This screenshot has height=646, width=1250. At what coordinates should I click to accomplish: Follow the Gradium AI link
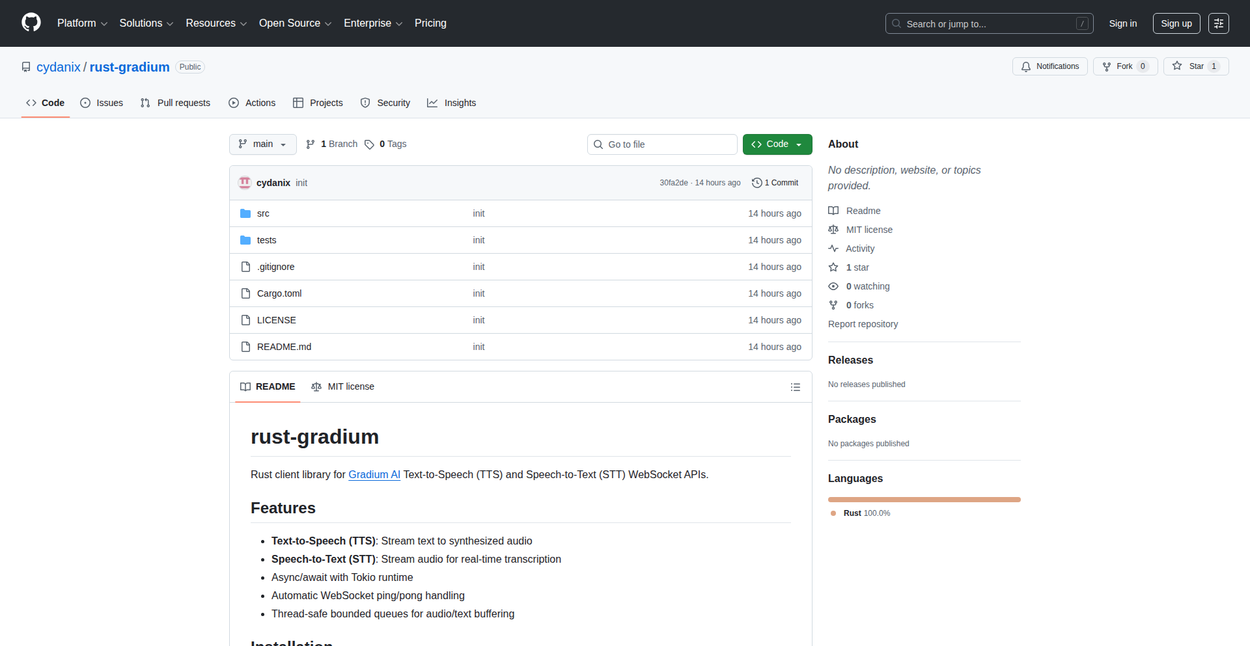pos(374,475)
